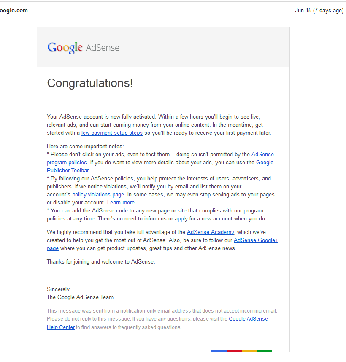Open the few payment setup steps link
Screen dimensions: 346x362
tap(112, 133)
